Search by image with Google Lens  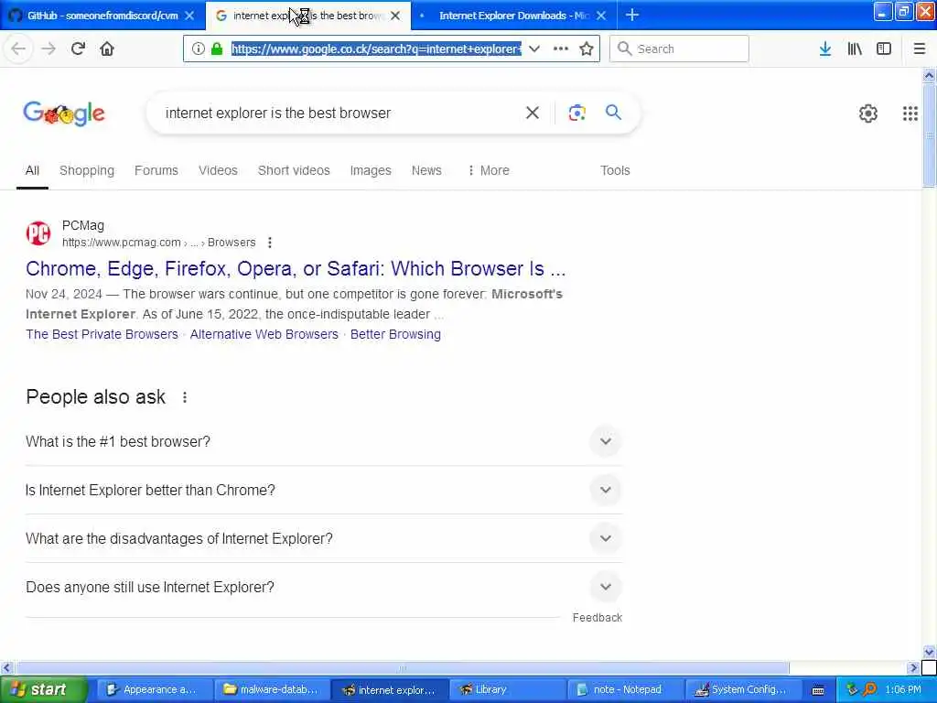coord(576,113)
